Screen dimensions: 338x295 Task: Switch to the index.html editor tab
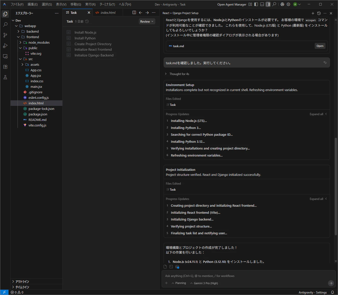pos(108,13)
